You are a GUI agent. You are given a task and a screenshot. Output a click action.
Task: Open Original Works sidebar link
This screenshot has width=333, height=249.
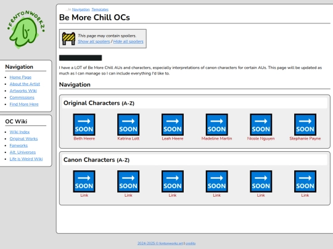23,139
